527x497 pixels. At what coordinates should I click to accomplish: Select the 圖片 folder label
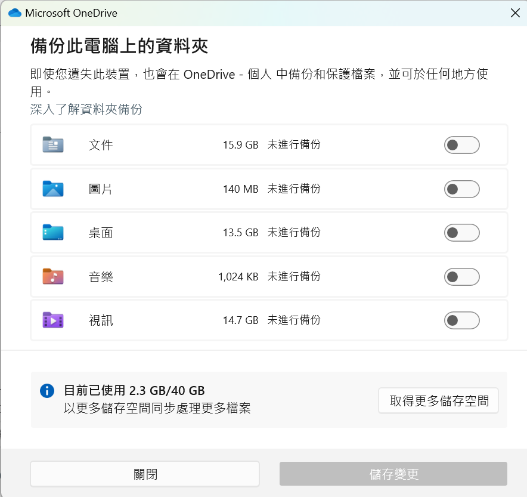pos(100,189)
